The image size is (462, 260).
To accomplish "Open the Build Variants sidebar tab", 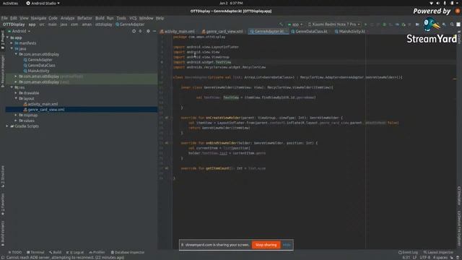I will (2, 233).
